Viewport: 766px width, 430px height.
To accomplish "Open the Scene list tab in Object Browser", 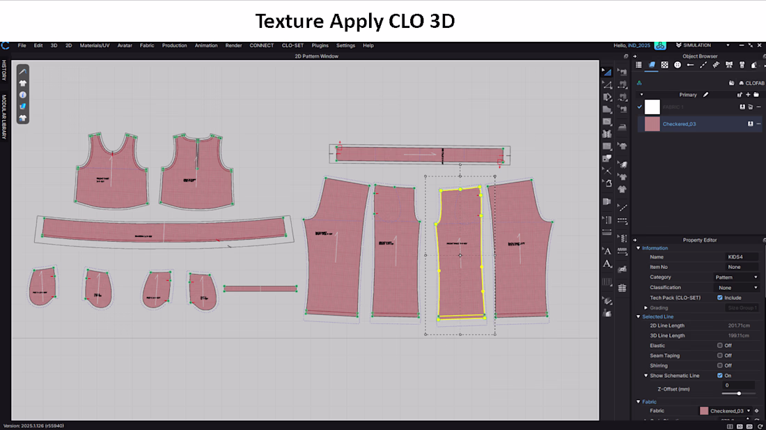I will [x=639, y=65].
